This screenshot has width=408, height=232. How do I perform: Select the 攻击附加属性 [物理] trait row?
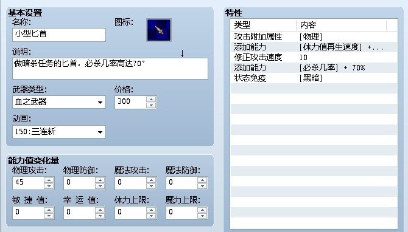click(x=314, y=36)
